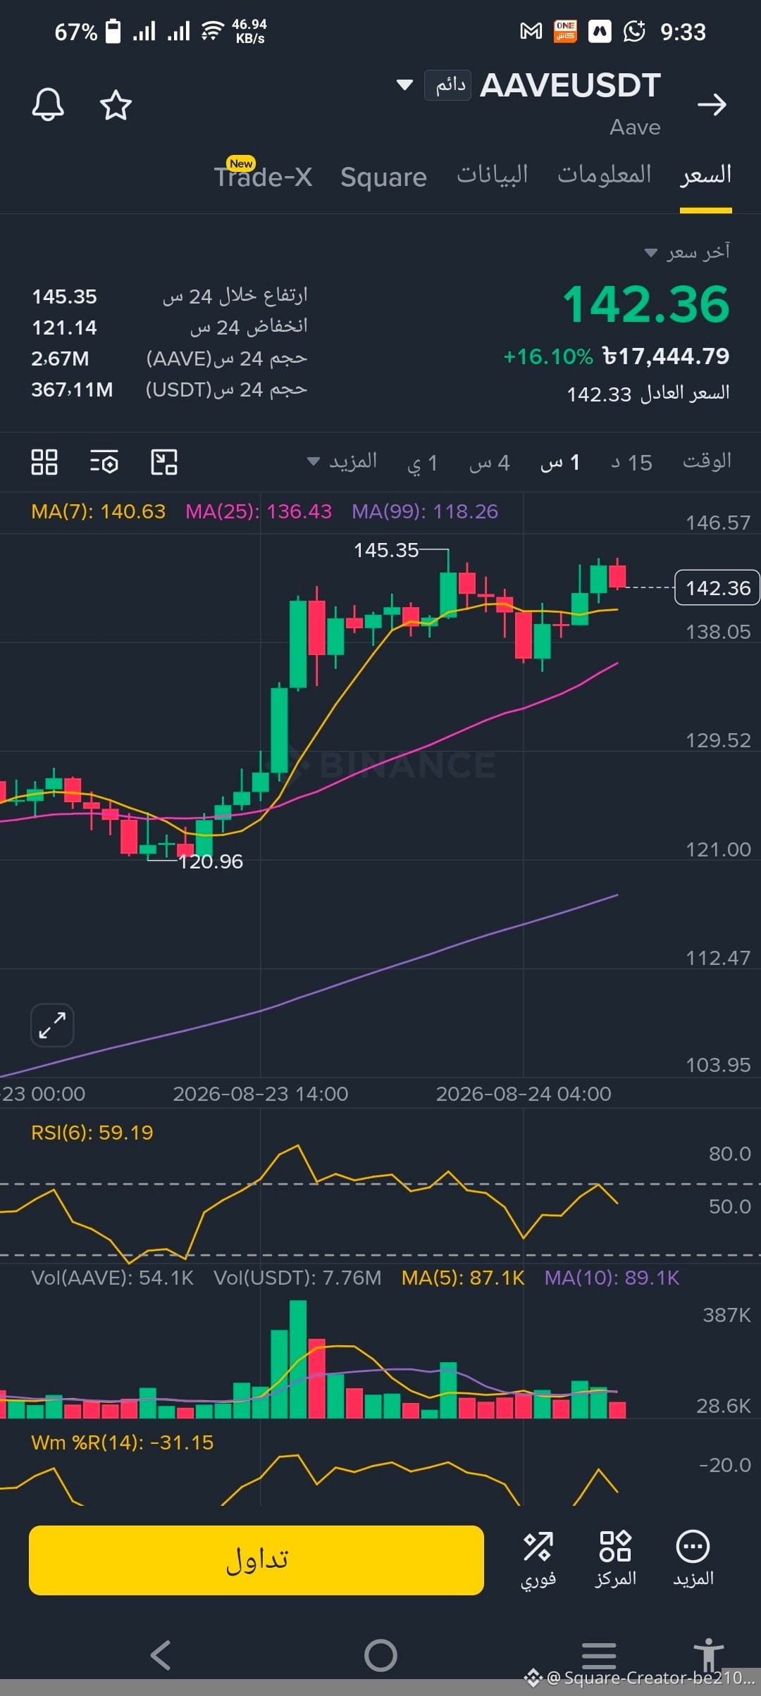Tap the arrow icon beside AAVEUSDT
This screenshot has width=761, height=1696.
click(712, 105)
